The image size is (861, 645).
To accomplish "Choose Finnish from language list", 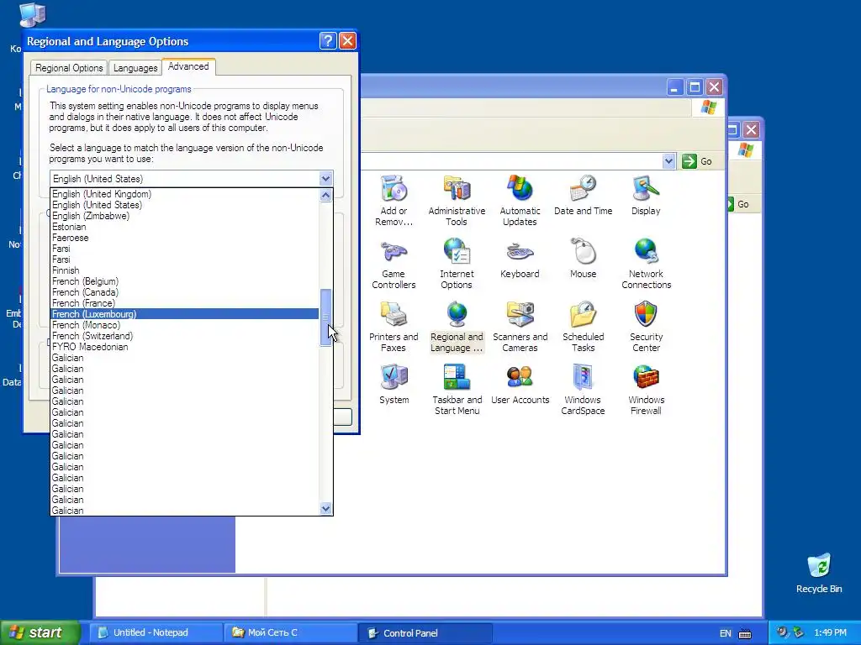I will [x=184, y=270].
